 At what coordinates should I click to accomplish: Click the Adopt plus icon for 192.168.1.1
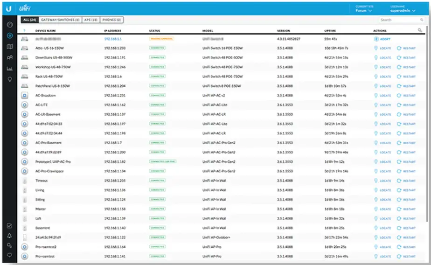(376, 39)
